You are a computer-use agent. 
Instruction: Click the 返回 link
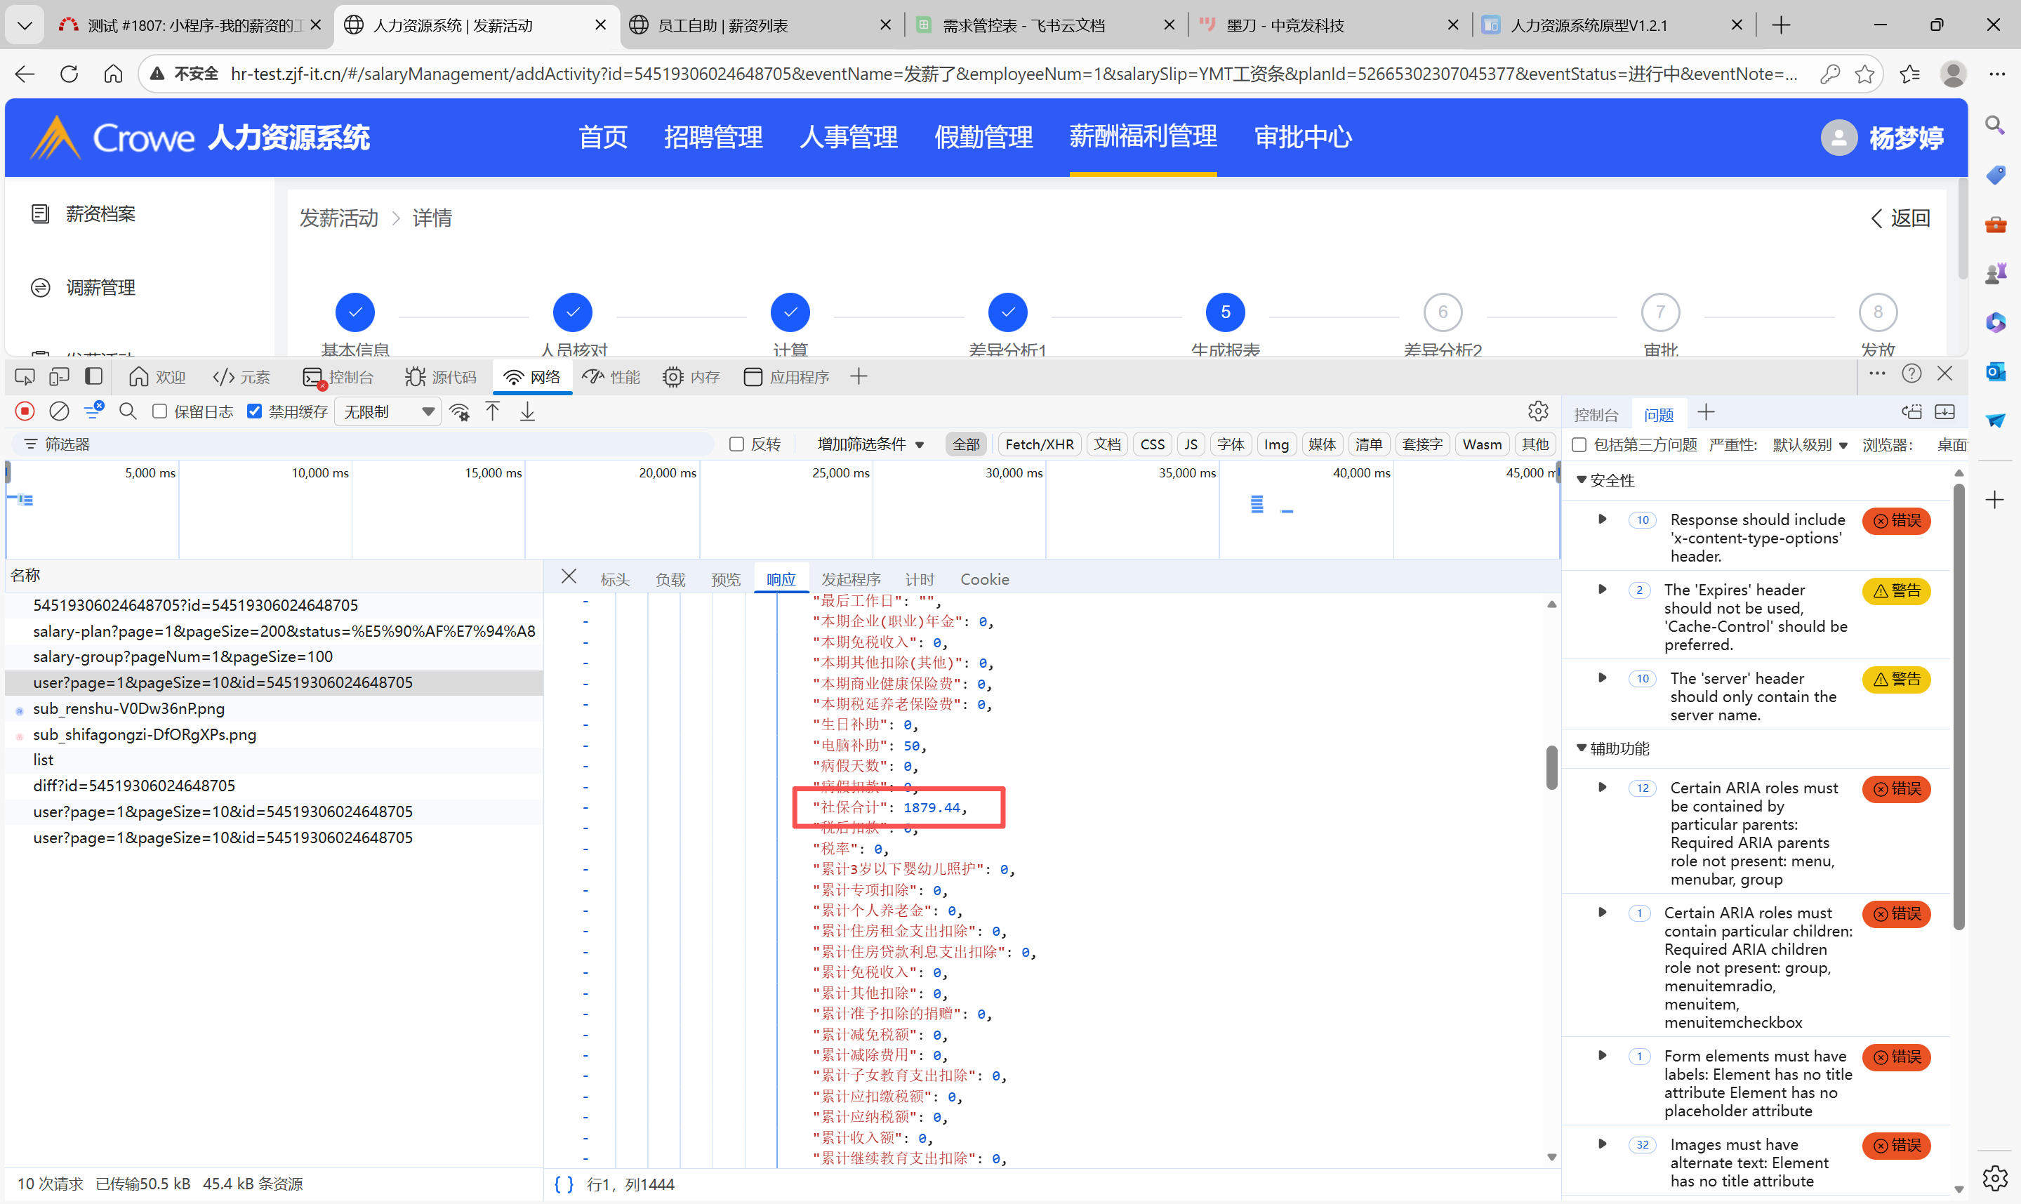pyautogui.click(x=1900, y=218)
